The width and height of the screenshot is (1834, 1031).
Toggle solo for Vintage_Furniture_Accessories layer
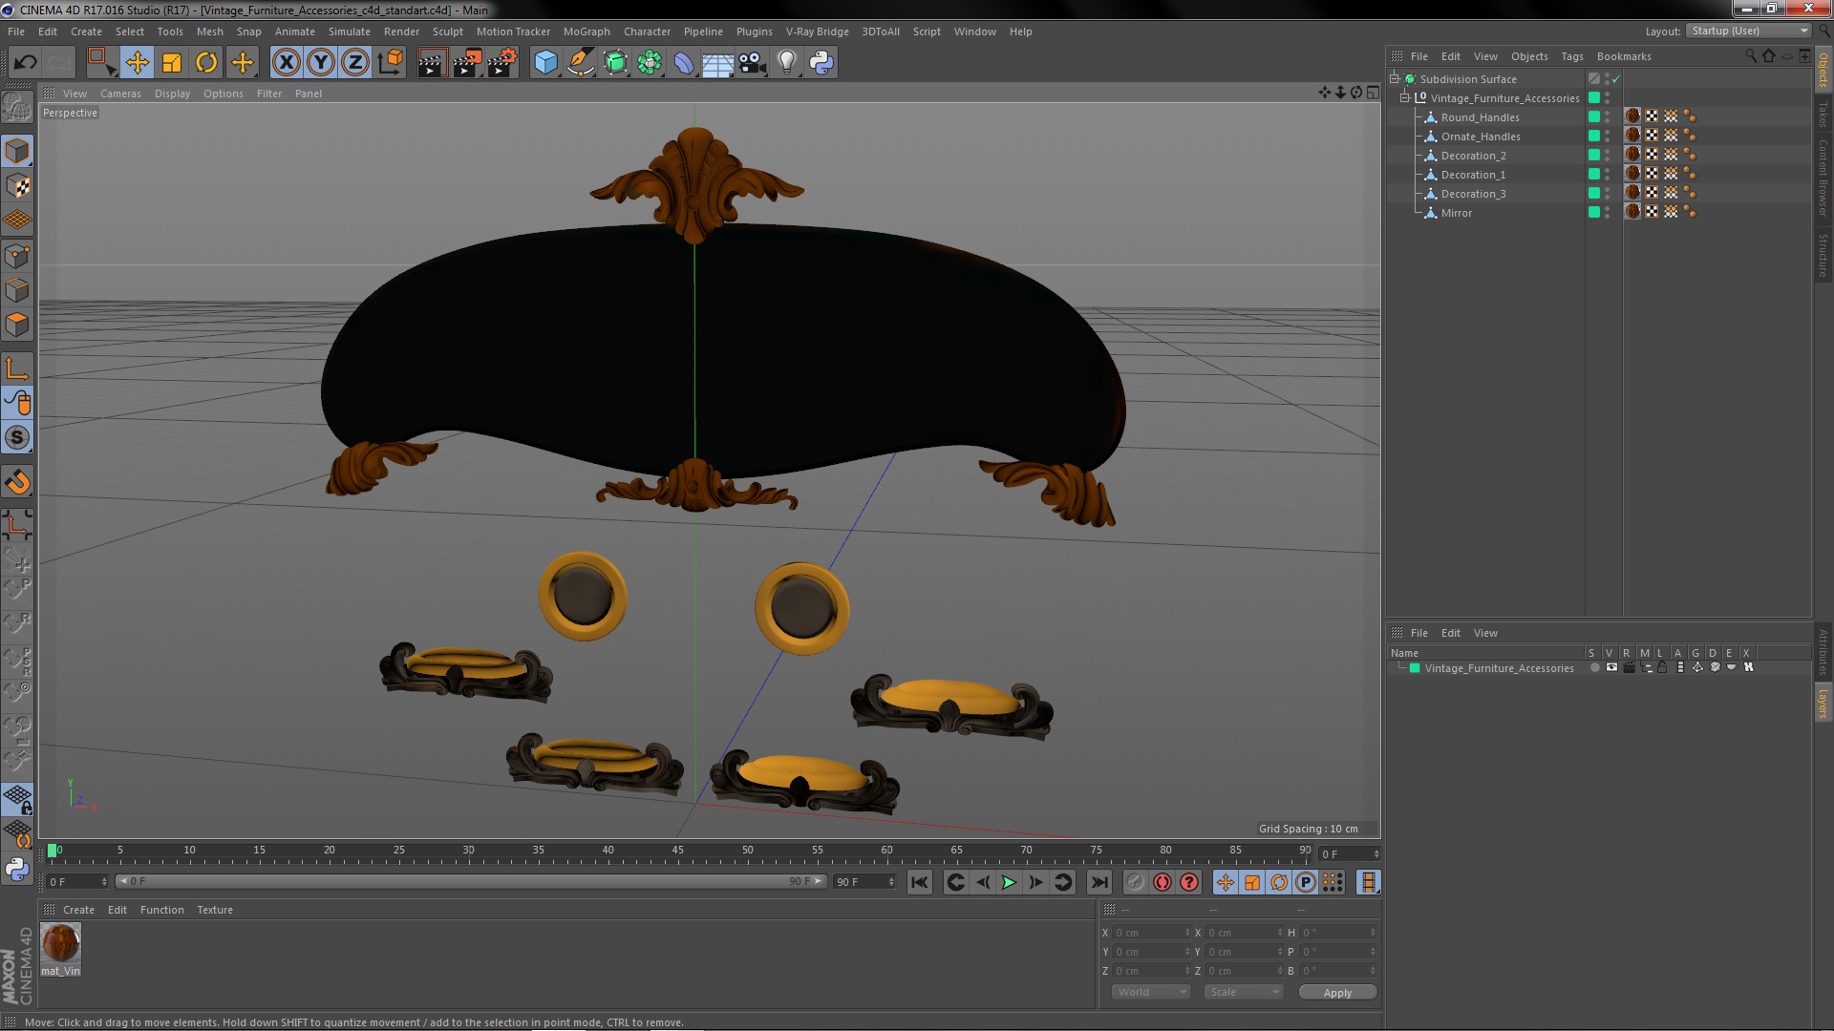point(1594,668)
